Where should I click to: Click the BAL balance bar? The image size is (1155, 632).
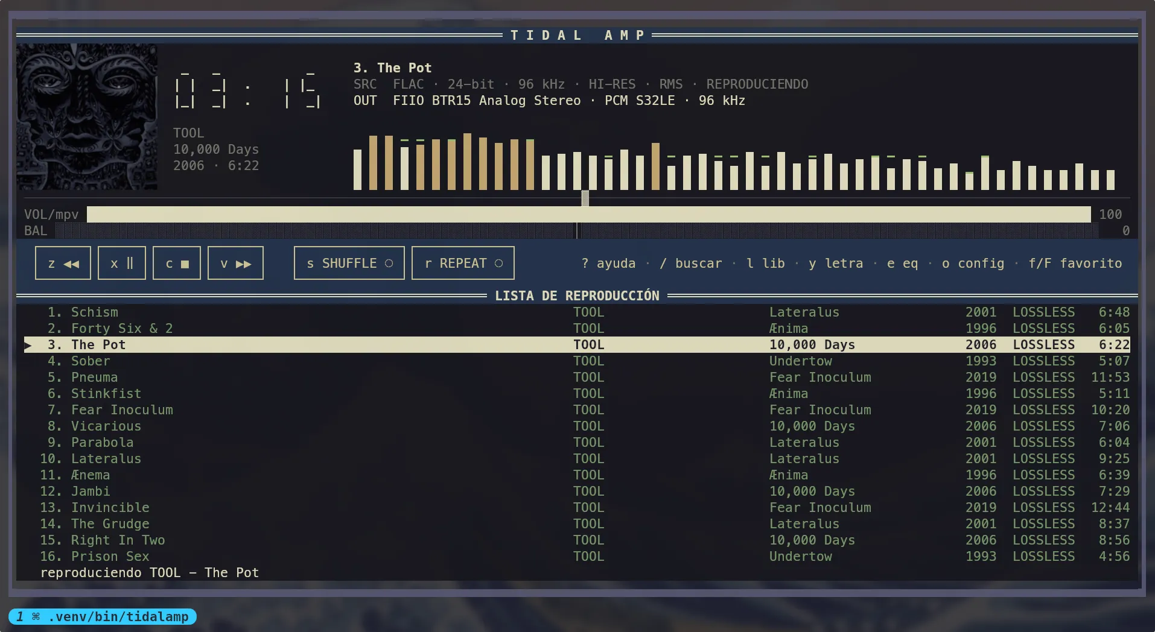tap(577, 230)
